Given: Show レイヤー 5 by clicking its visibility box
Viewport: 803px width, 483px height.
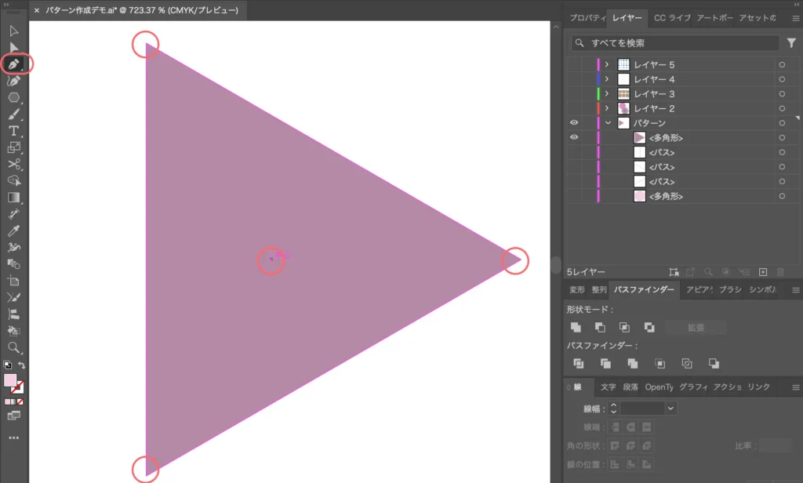Looking at the screenshot, I should point(574,65).
